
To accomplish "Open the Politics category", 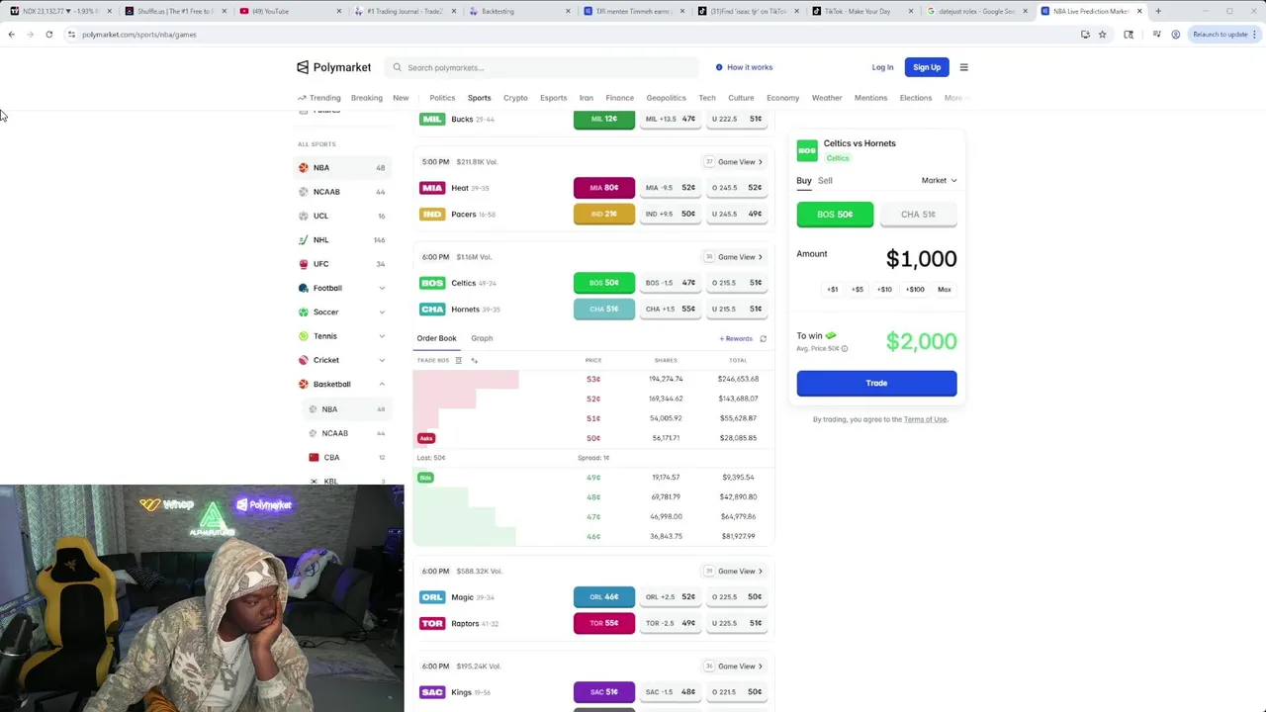I will click(x=442, y=98).
